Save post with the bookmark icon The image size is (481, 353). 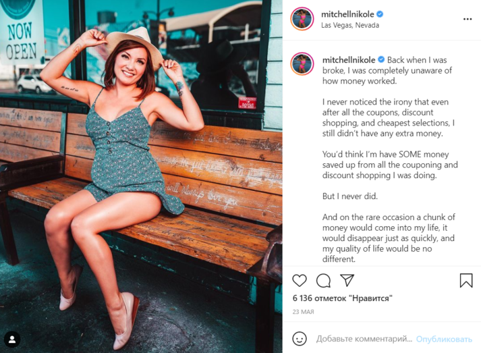coord(466,280)
